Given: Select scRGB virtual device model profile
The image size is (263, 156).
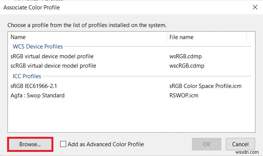Looking at the screenshot, I should pos(53,66).
